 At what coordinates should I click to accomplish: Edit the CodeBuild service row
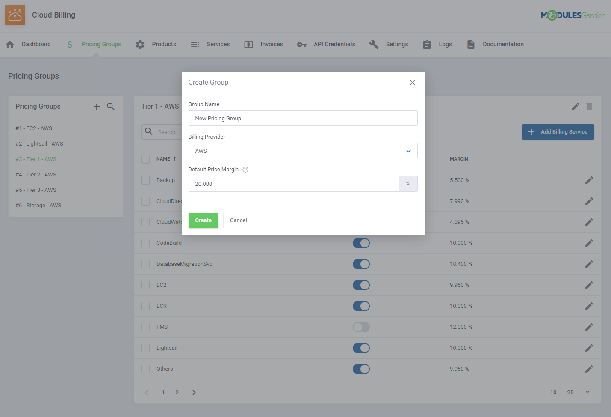[x=589, y=243]
